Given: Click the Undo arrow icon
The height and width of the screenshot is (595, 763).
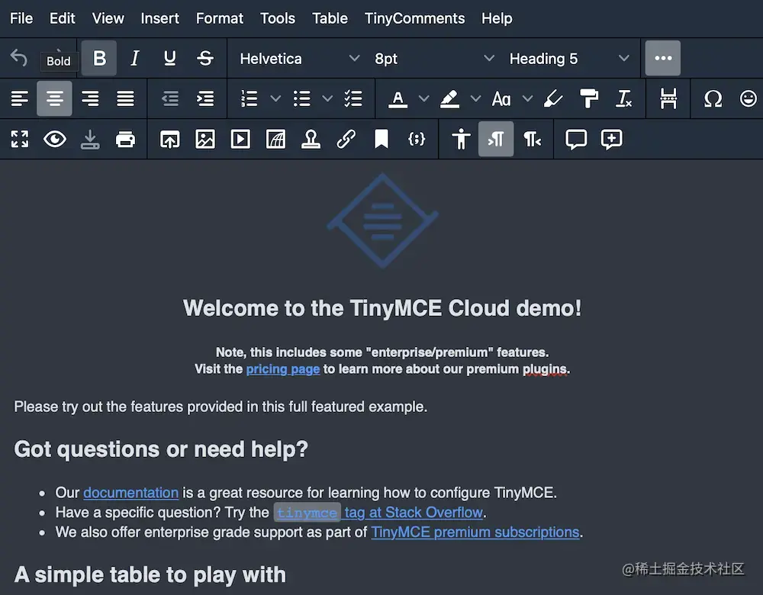Looking at the screenshot, I should pos(19,58).
